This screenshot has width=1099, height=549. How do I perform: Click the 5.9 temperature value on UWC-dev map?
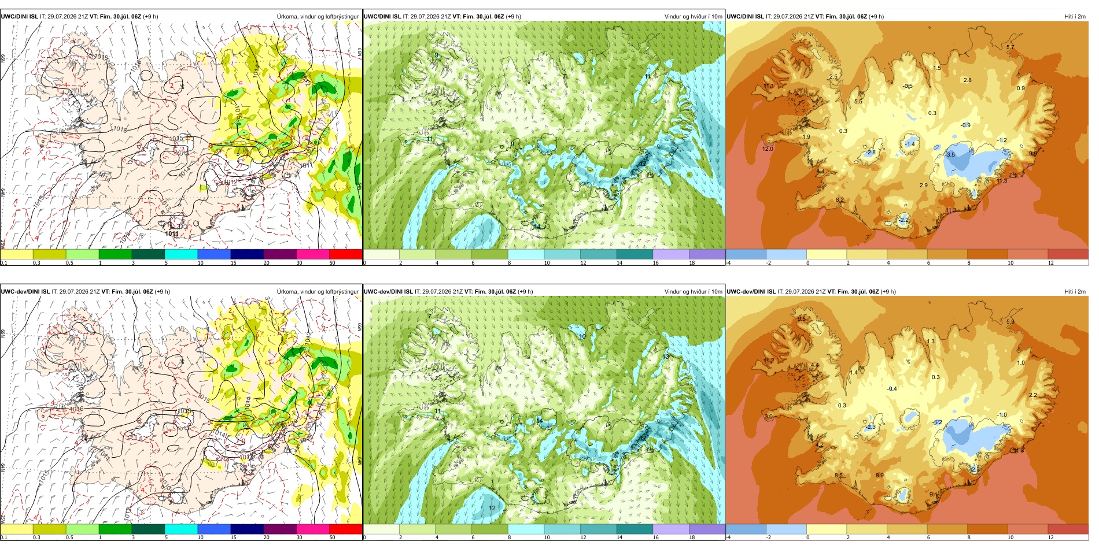pos(1011,321)
